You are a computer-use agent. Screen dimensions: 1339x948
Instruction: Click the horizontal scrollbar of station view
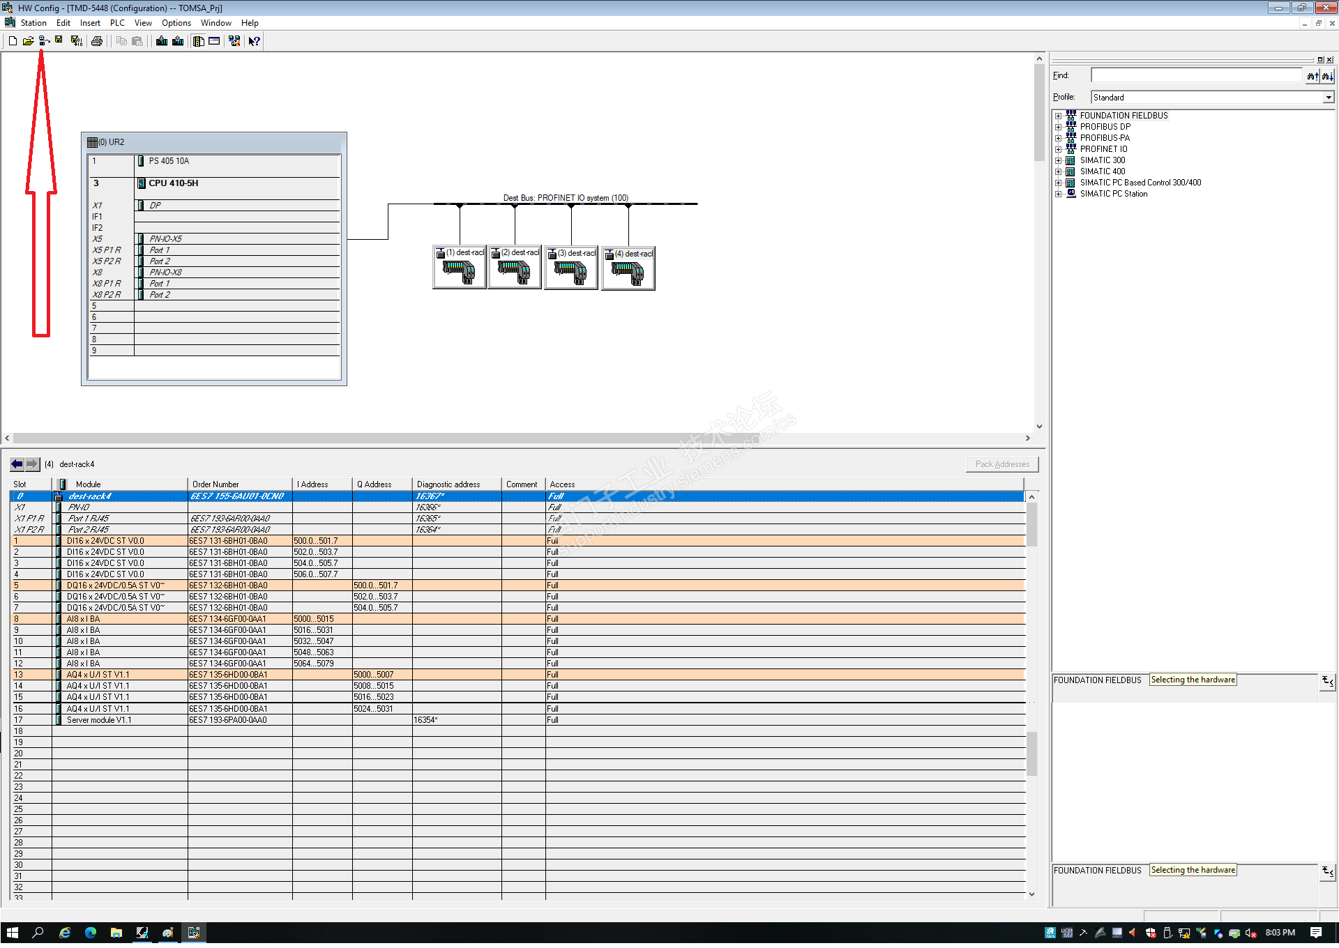pyautogui.click(x=516, y=438)
